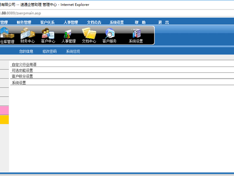
Task: Click the yellow sidebar block
Action: pos(4,120)
